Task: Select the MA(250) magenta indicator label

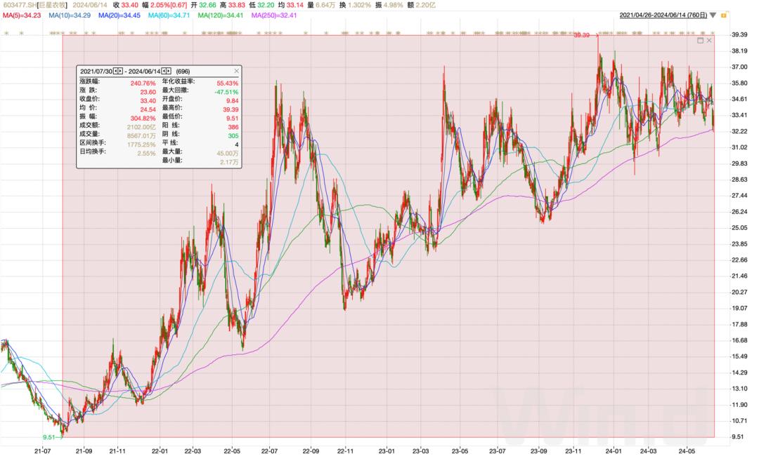Action: 273,15
